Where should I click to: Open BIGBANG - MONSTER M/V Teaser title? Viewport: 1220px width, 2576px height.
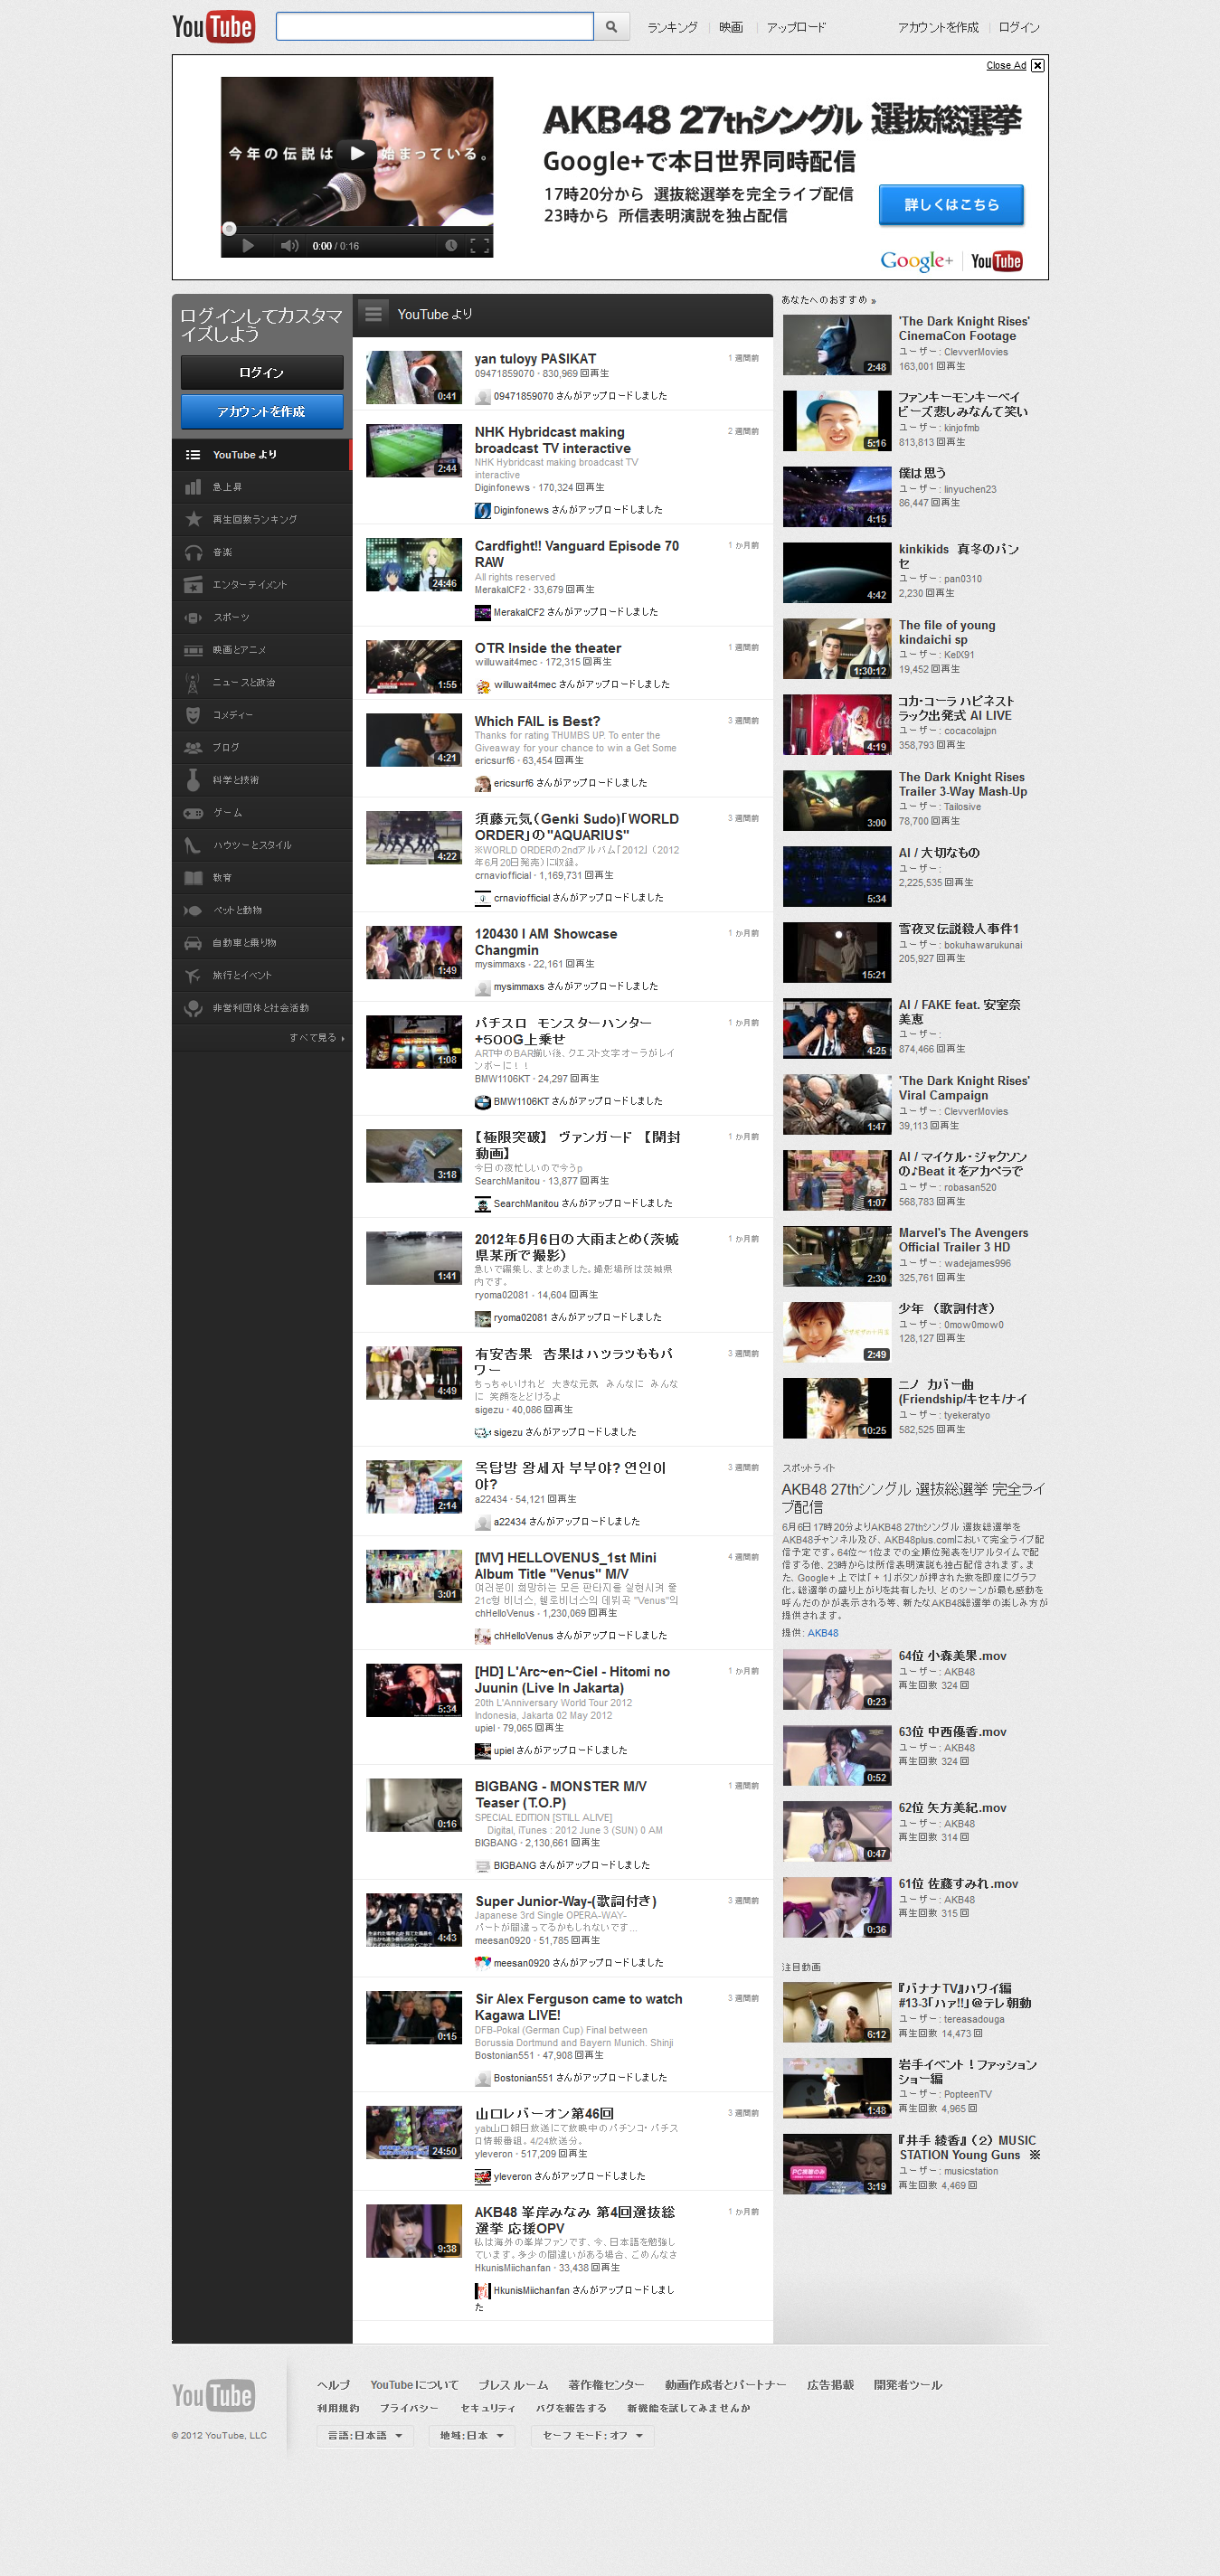560,1795
